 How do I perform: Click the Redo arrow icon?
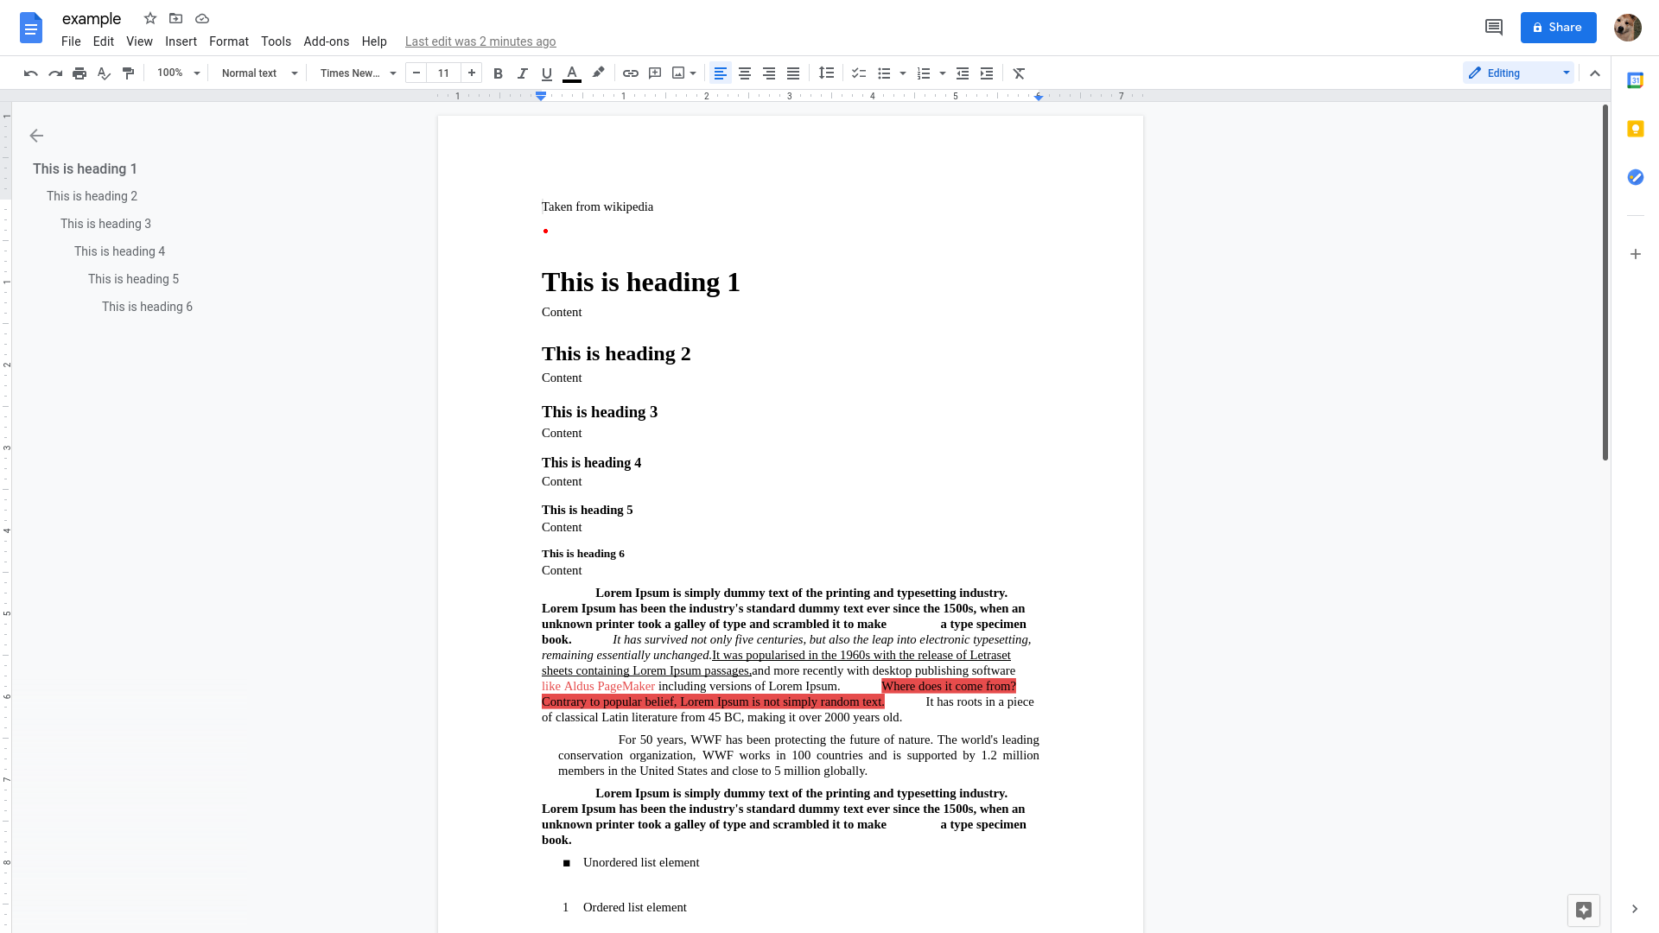pyautogui.click(x=55, y=73)
